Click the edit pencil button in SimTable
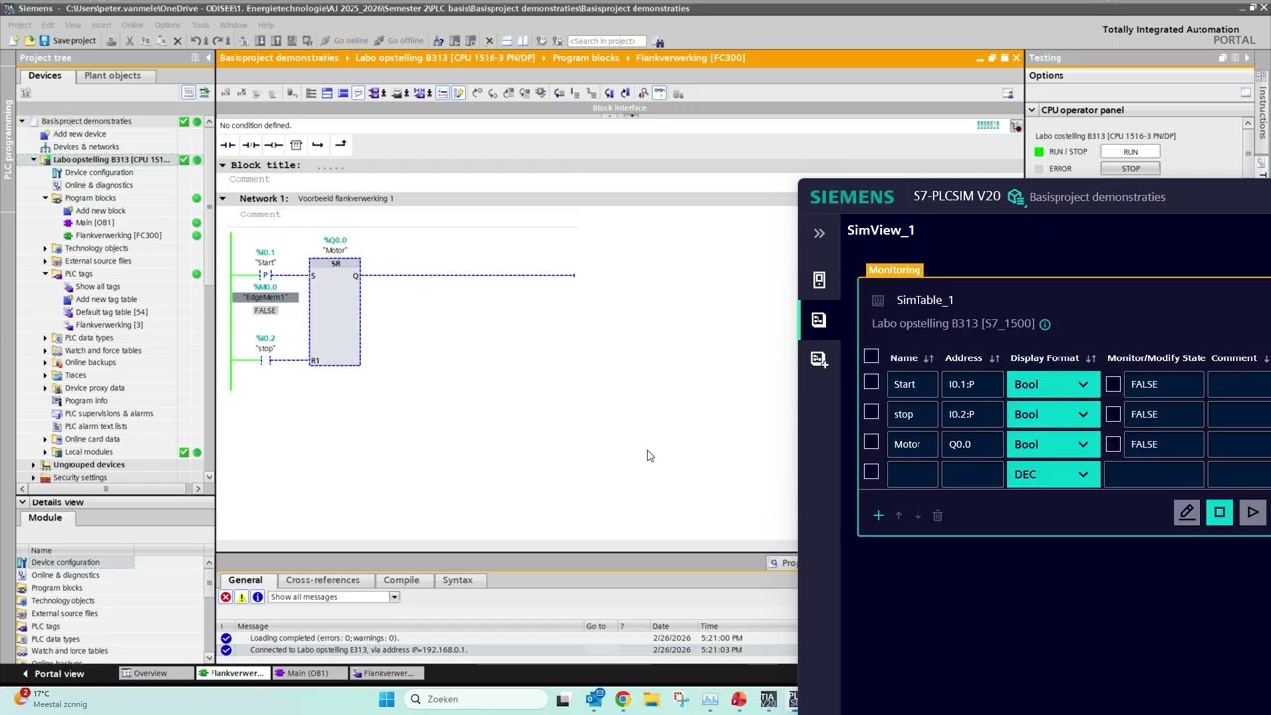The height and width of the screenshot is (715, 1271). tap(1187, 512)
